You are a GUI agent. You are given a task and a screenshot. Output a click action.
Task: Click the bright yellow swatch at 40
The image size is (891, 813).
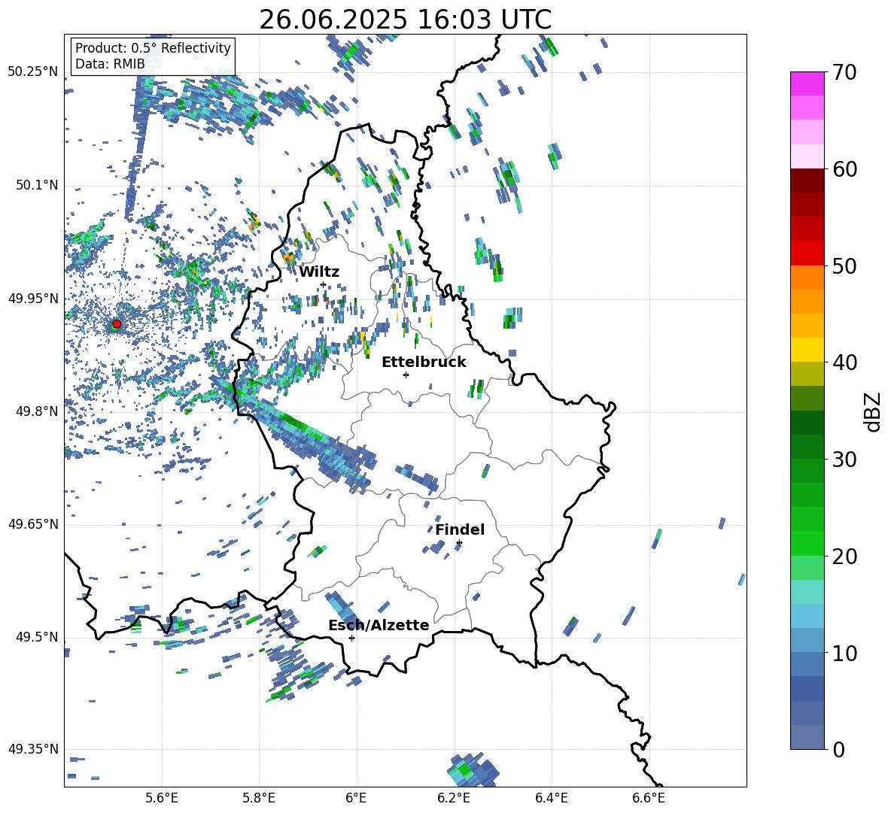pyautogui.click(x=807, y=350)
